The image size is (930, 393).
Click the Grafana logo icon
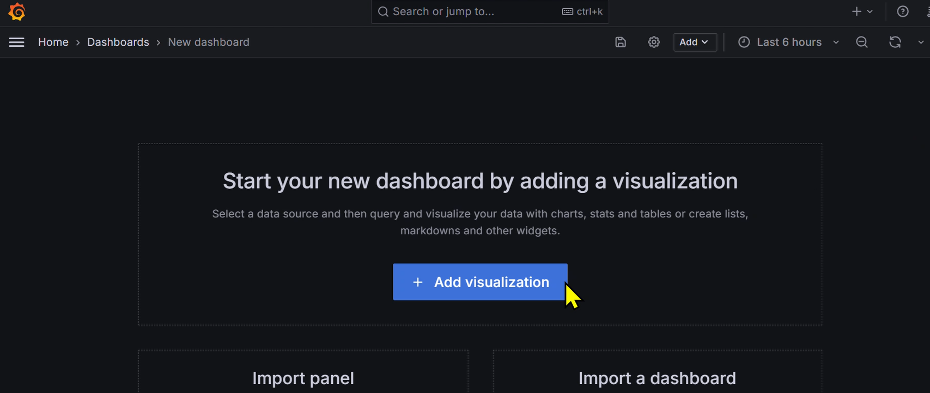click(17, 11)
